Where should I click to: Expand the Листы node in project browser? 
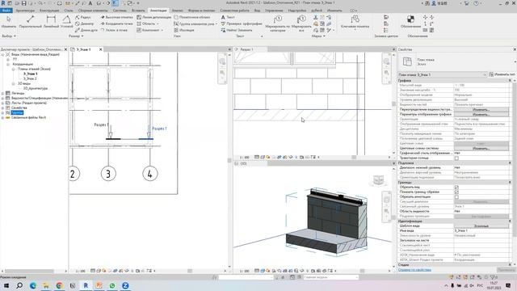click(x=2, y=103)
